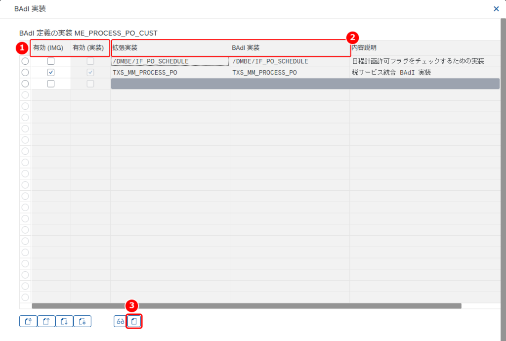Tick the 有効 (IMG) checkbox in third row
The width and height of the screenshot is (506, 341).
click(x=51, y=84)
